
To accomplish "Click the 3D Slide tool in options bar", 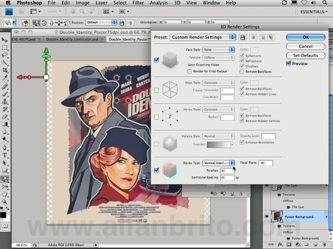I will tap(59, 23).
